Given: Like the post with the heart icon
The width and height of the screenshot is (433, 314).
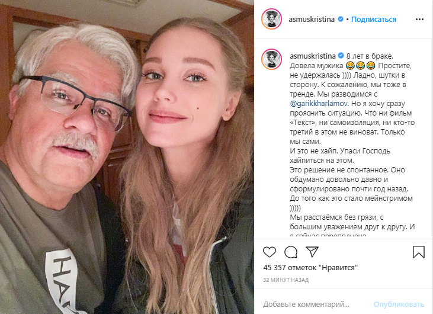Looking at the screenshot, I should (270, 252).
